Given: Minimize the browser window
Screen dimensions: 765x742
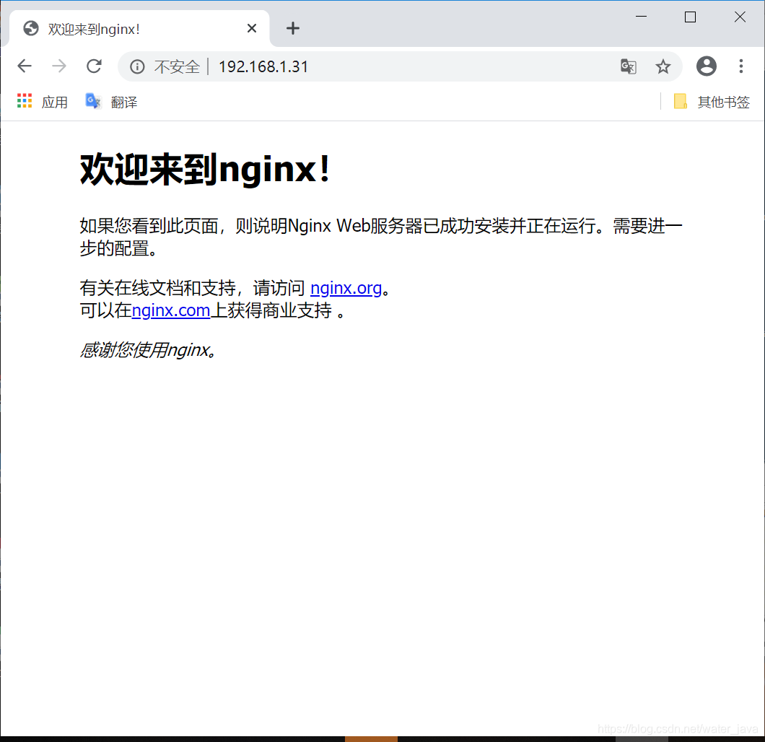Looking at the screenshot, I should coord(641,17).
